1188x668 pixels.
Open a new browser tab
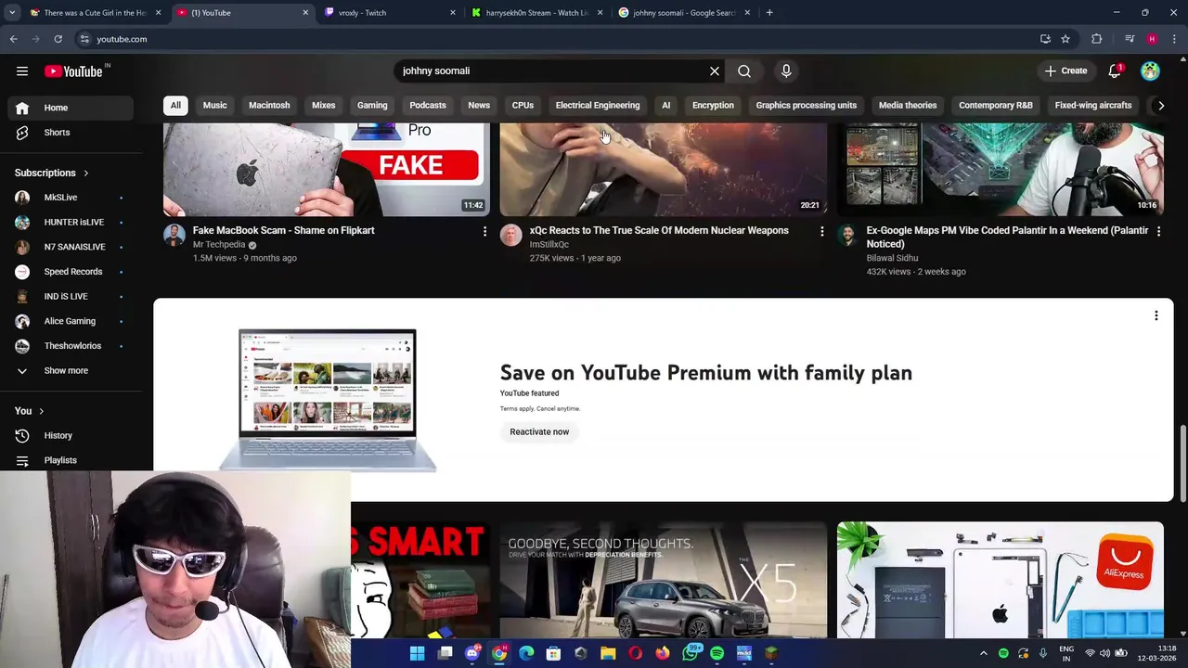tap(769, 13)
